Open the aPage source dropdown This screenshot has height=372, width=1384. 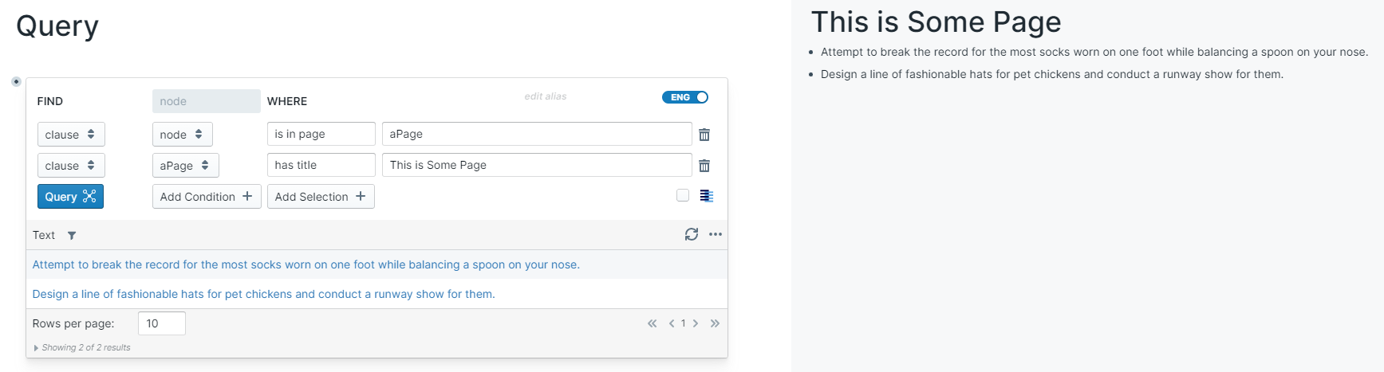(185, 166)
